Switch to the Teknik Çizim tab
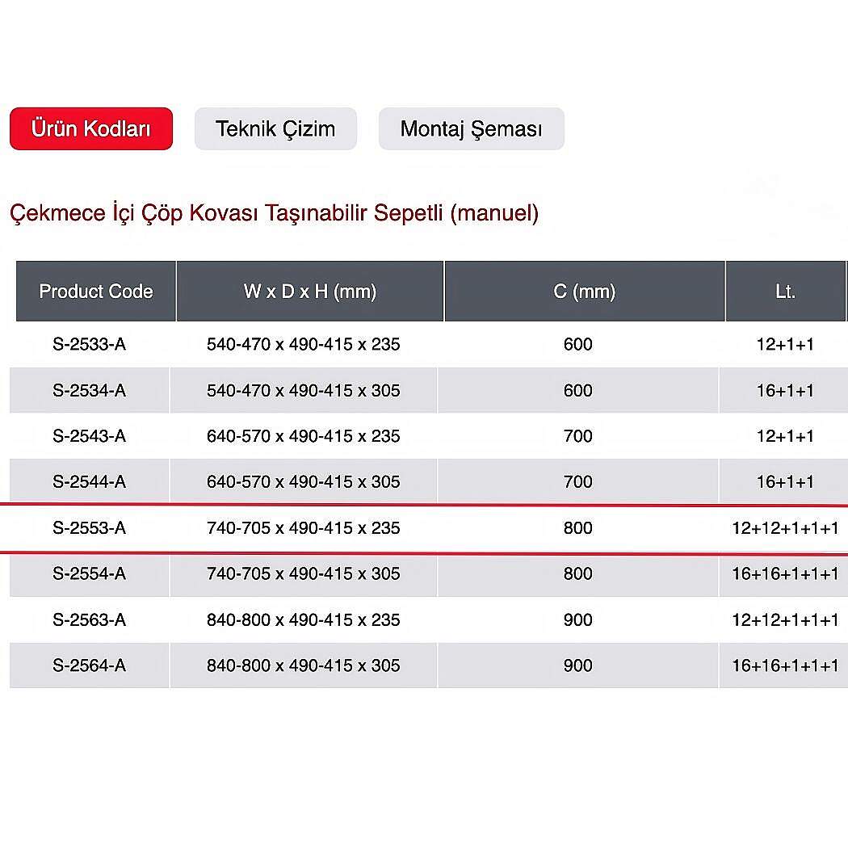848x848 pixels. [x=275, y=128]
